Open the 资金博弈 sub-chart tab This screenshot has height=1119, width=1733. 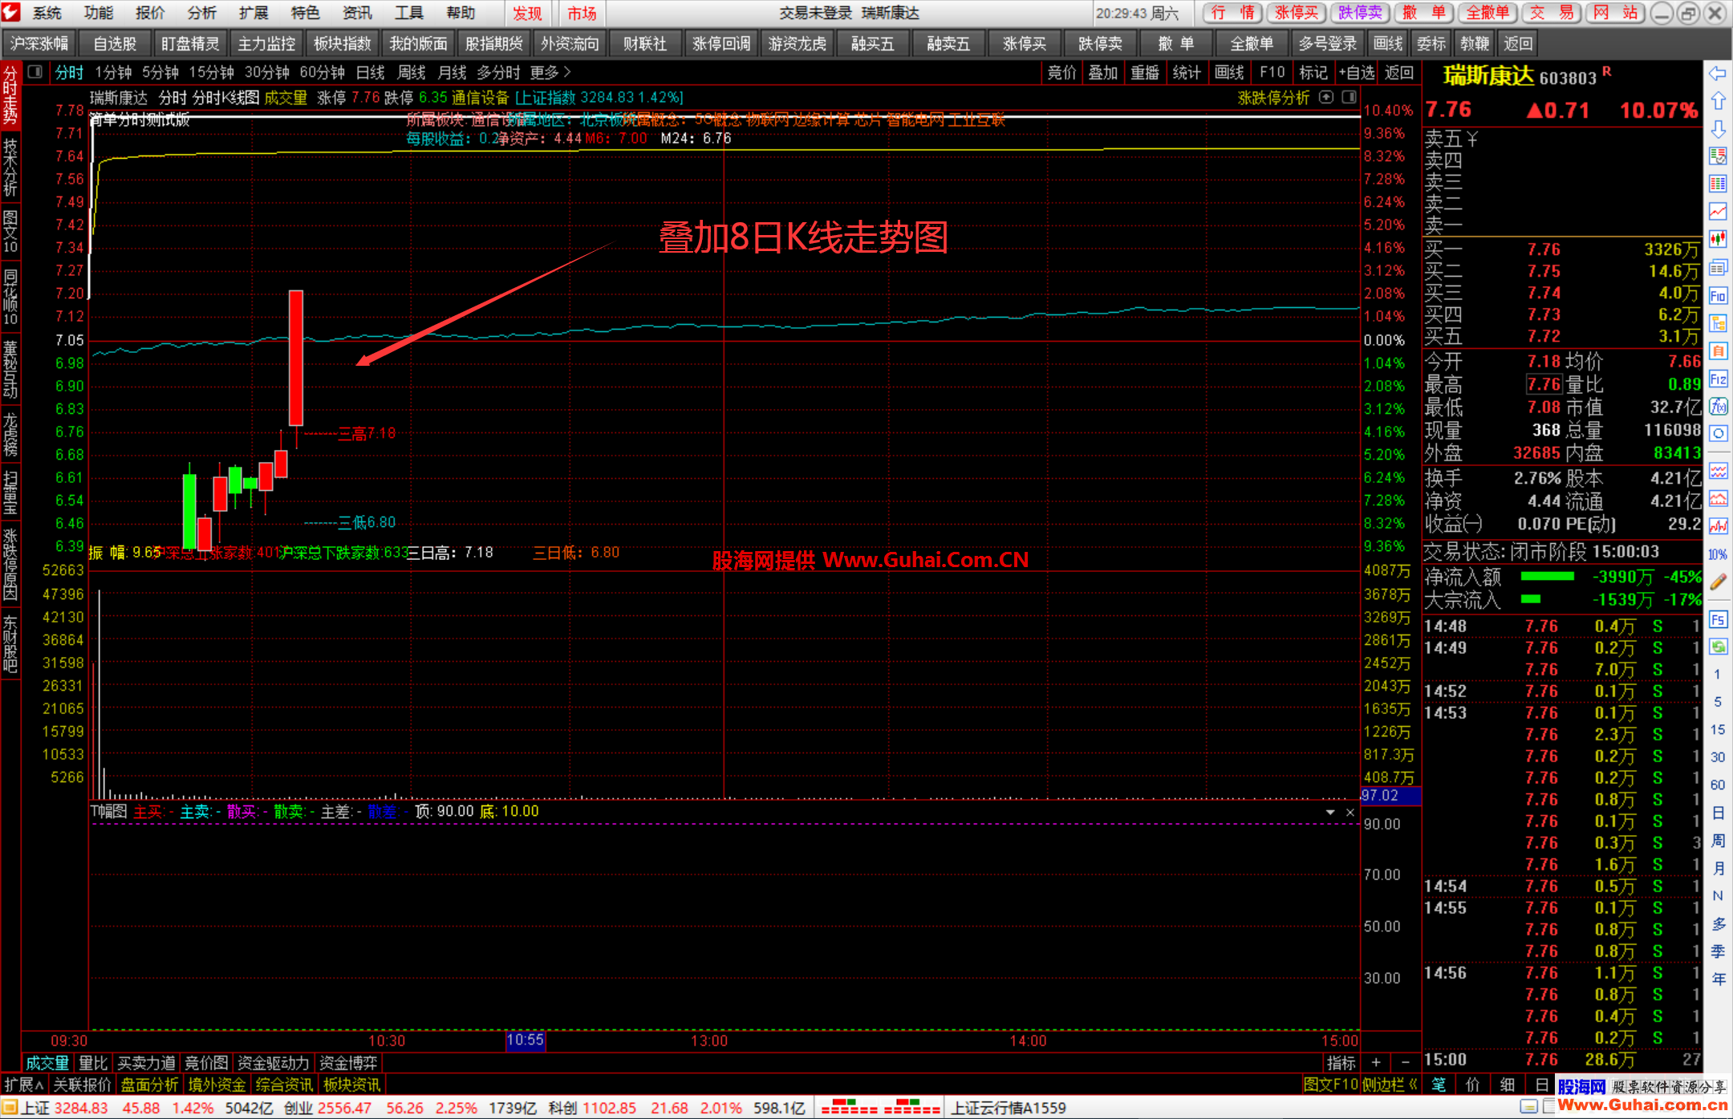tap(348, 1063)
